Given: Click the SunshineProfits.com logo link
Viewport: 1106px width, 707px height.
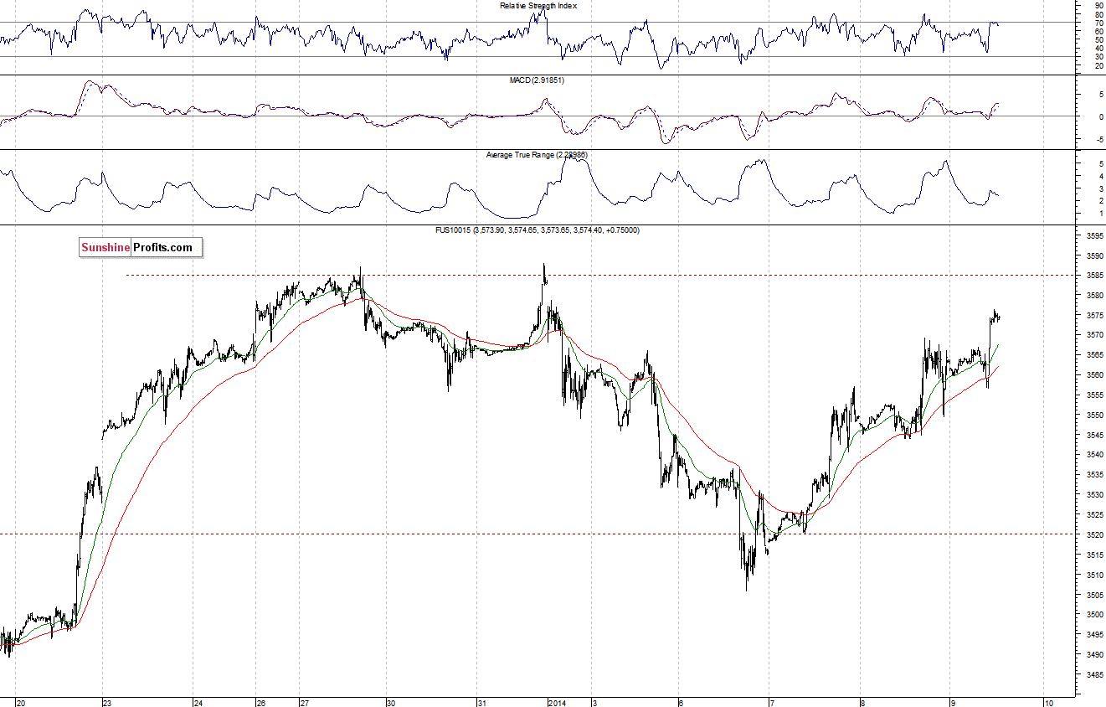Looking at the screenshot, I should tap(141, 247).
